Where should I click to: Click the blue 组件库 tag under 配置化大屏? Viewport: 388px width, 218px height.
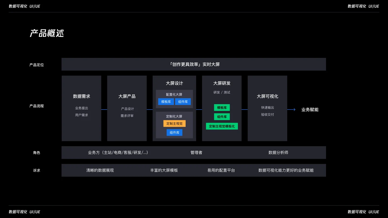click(x=183, y=102)
